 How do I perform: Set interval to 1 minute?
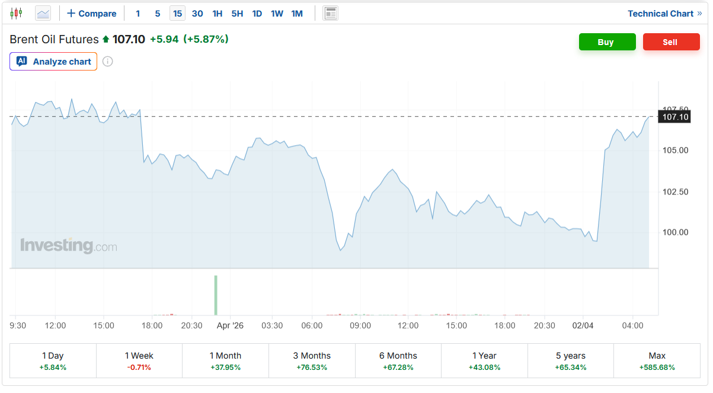(138, 13)
